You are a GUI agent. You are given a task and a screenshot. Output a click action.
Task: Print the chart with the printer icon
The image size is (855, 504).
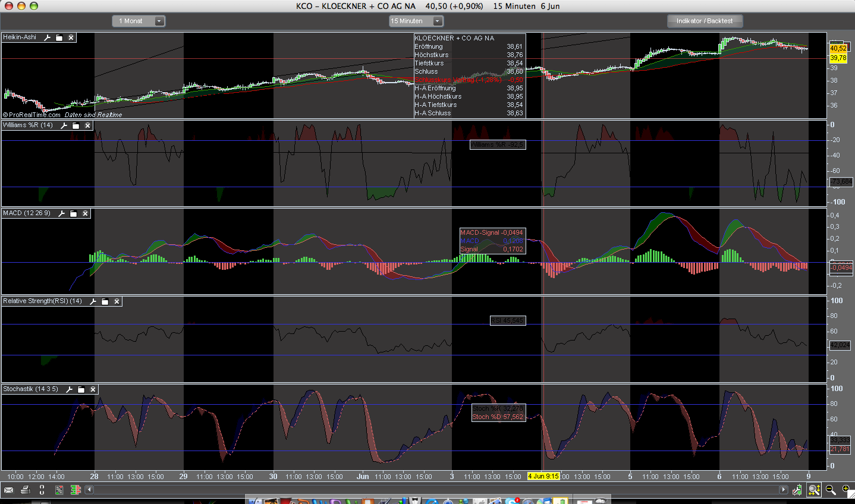coord(25,490)
